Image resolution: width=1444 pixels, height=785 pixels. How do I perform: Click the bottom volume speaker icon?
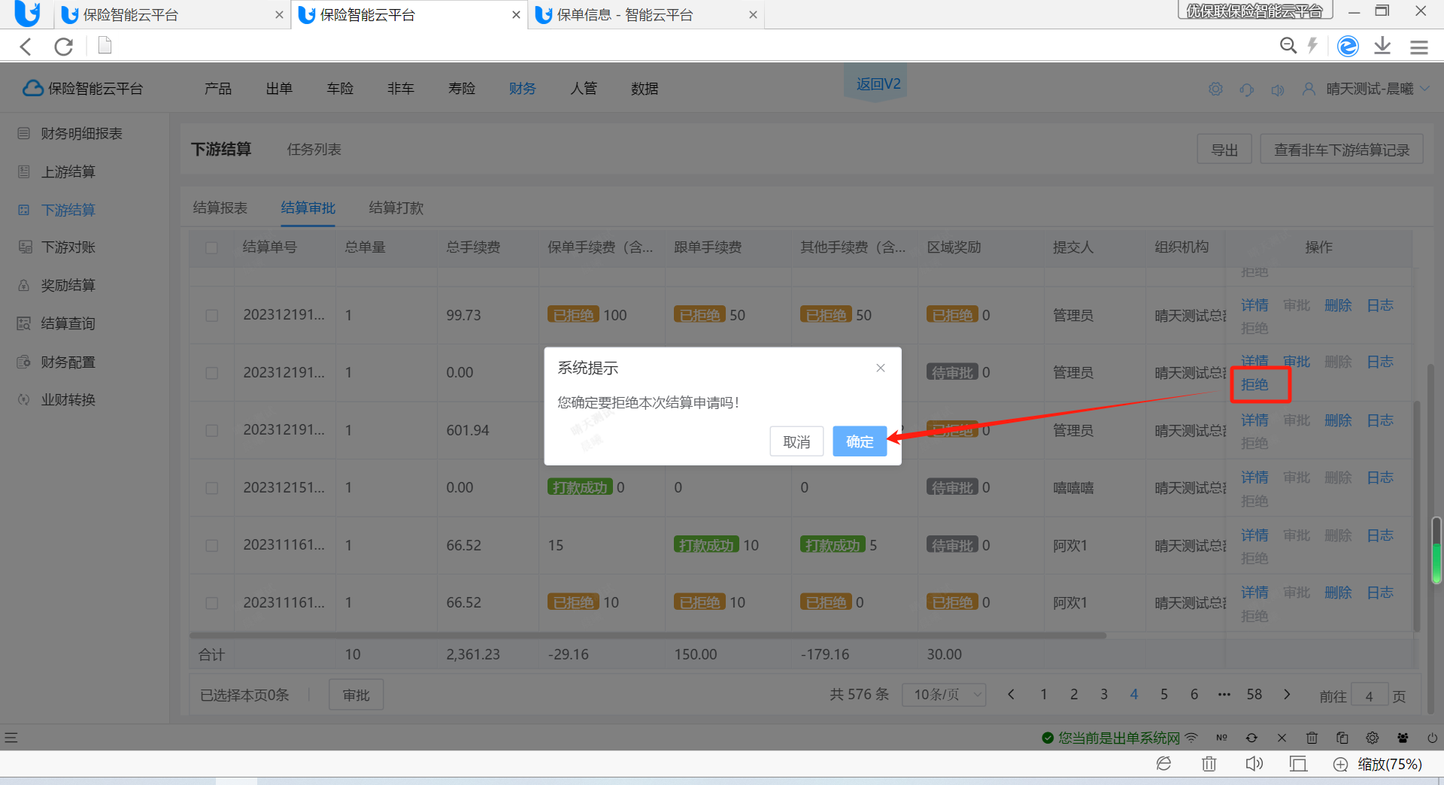coord(1254,764)
